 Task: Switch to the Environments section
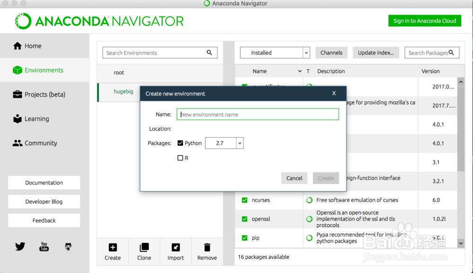click(44, 70)
